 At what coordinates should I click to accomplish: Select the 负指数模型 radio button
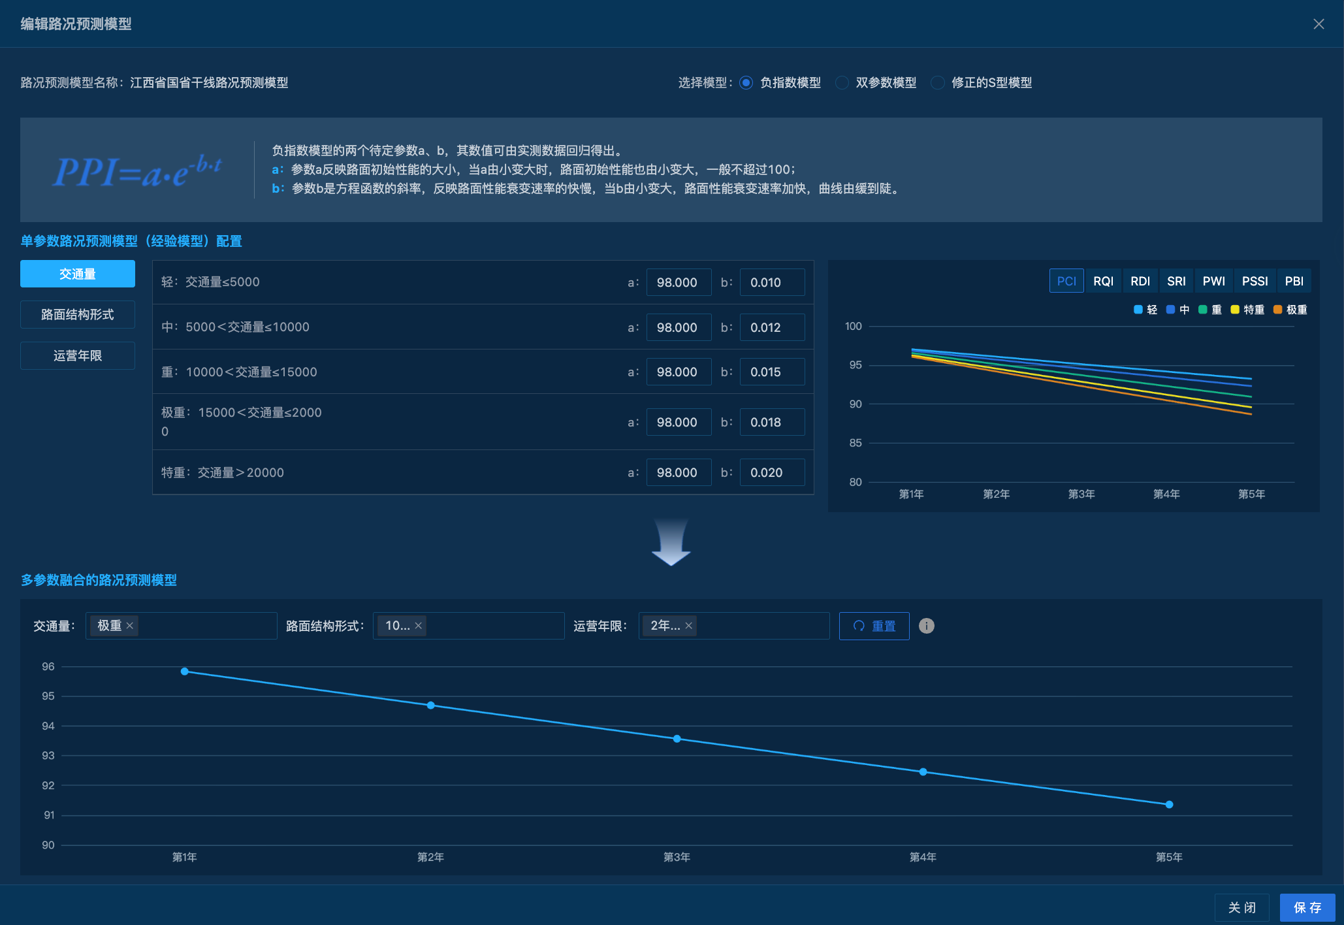click(x=746, y=83)
